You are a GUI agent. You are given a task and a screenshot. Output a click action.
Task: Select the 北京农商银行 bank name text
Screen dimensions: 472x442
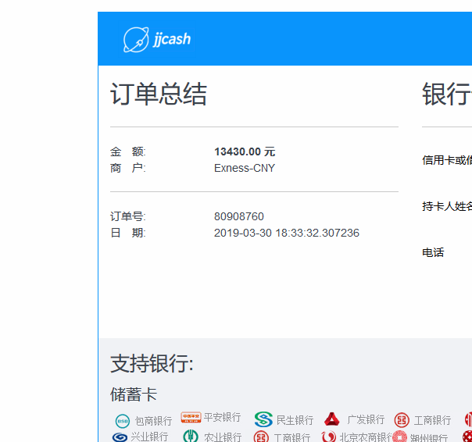(366, 437)
